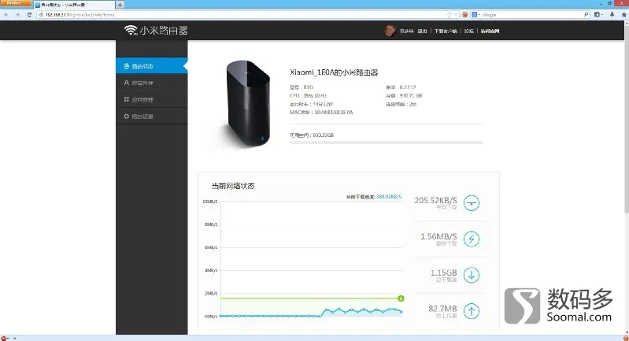This screenshot has width=629, height=341.
Task: Click the up arrow icon beside 82.7MB
Action: click(472, 311)
